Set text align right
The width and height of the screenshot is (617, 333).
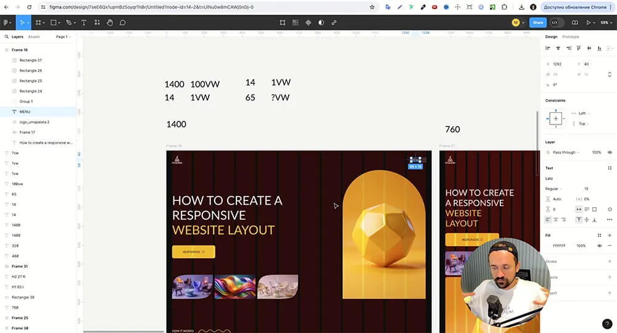[x=563, y=220]
